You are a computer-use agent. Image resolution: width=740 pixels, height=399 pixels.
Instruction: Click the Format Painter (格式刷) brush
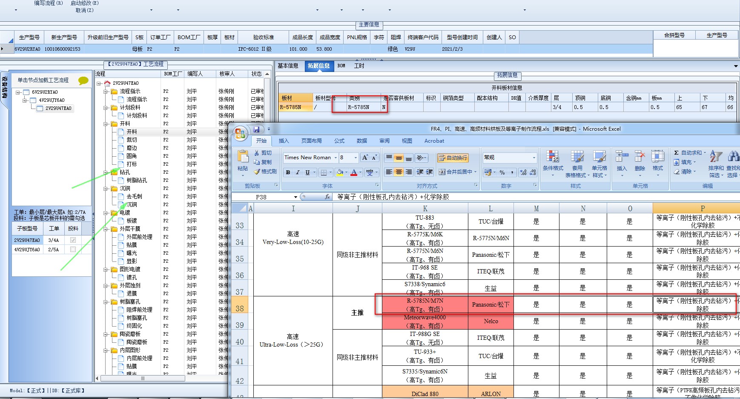(x=257, y=172)
